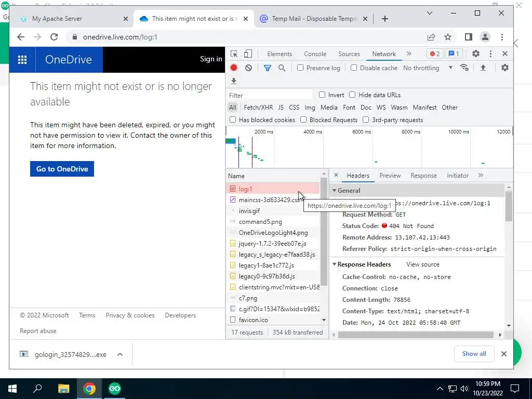532x399 pixels.
Task: Export HAR file download arrow icon
Action: pos(233,81)
